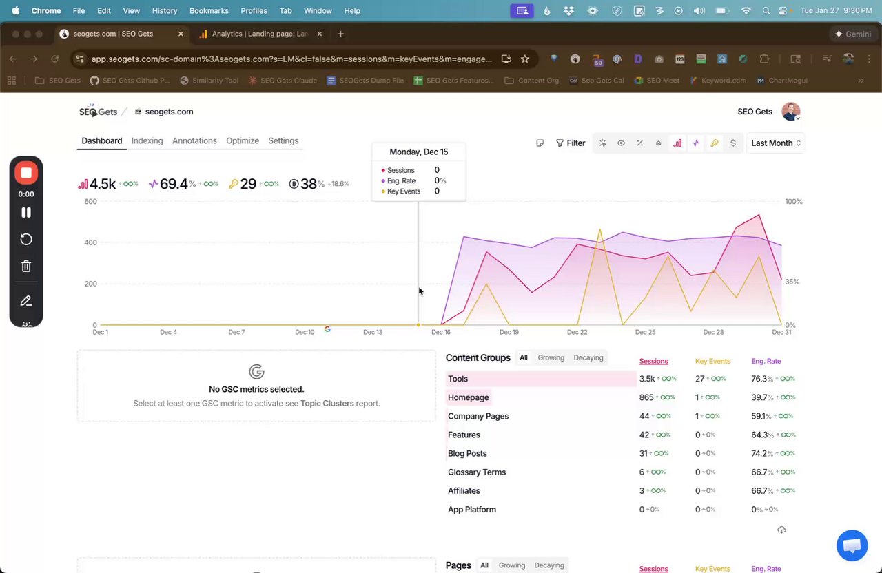Select the App Platform content group
The image size is (882, 573).
click(x=472, y=509)
